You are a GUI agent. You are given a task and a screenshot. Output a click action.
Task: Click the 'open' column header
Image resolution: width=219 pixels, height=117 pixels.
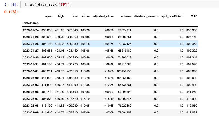click(x=49, y=16)
